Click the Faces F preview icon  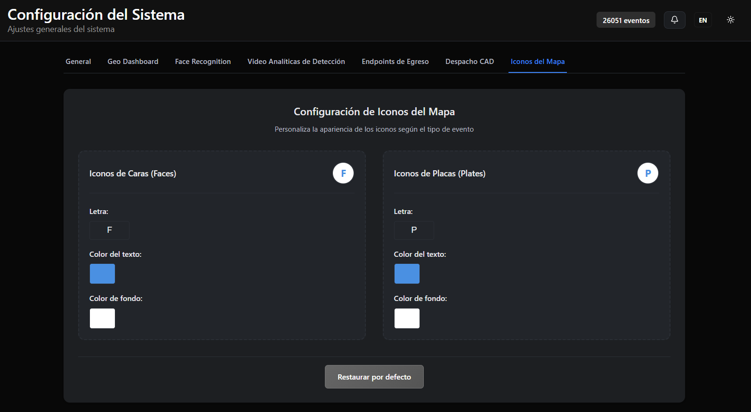343,173
